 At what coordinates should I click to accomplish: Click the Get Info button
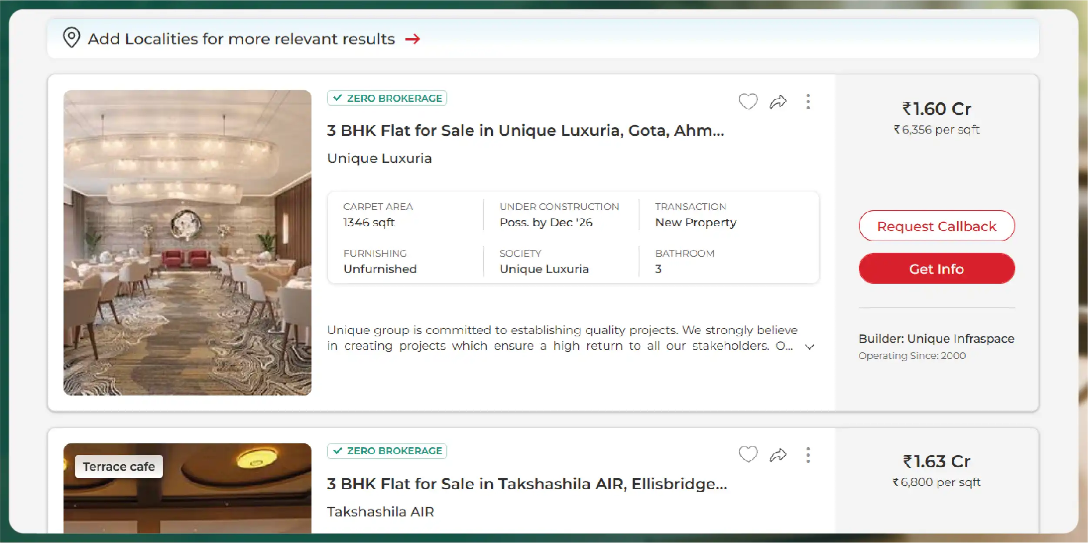coord(936,268)
